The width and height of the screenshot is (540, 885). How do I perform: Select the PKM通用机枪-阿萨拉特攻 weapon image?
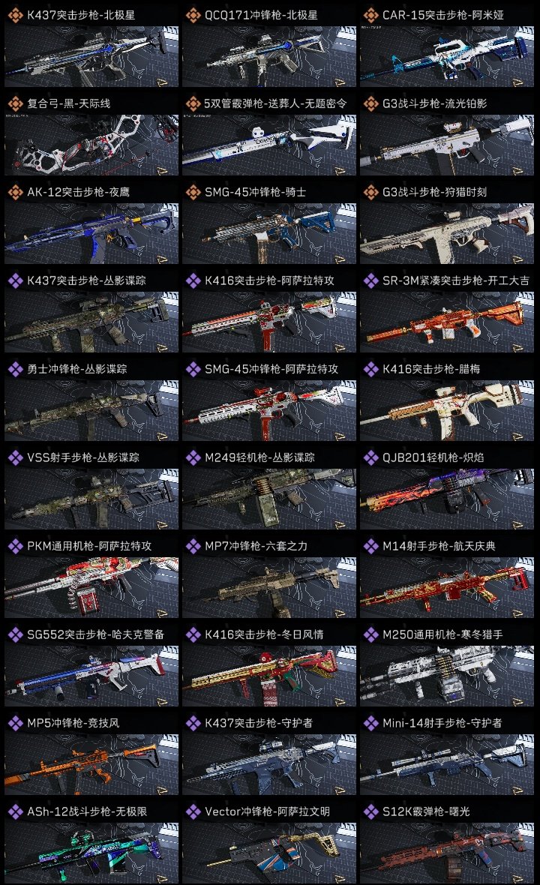coord(91,587)
